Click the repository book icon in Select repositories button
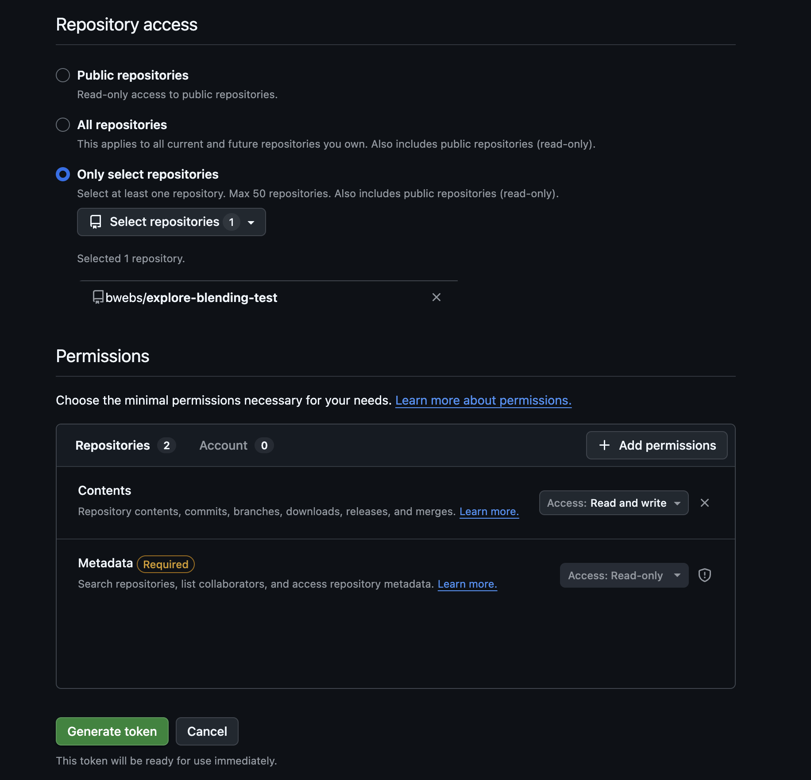 97,222
